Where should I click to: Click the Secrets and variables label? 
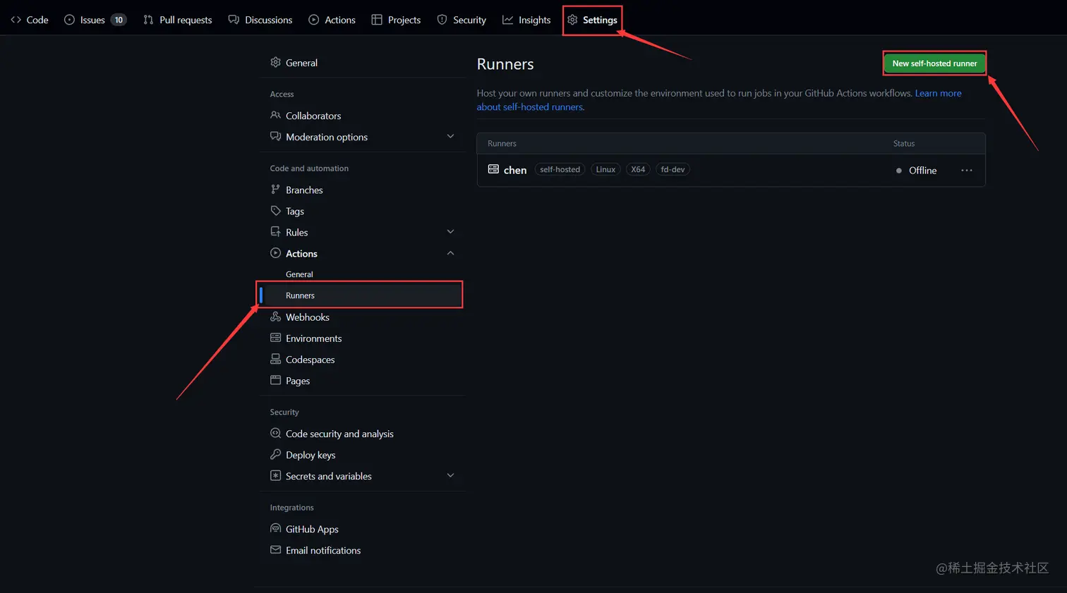tap(329, 476)
